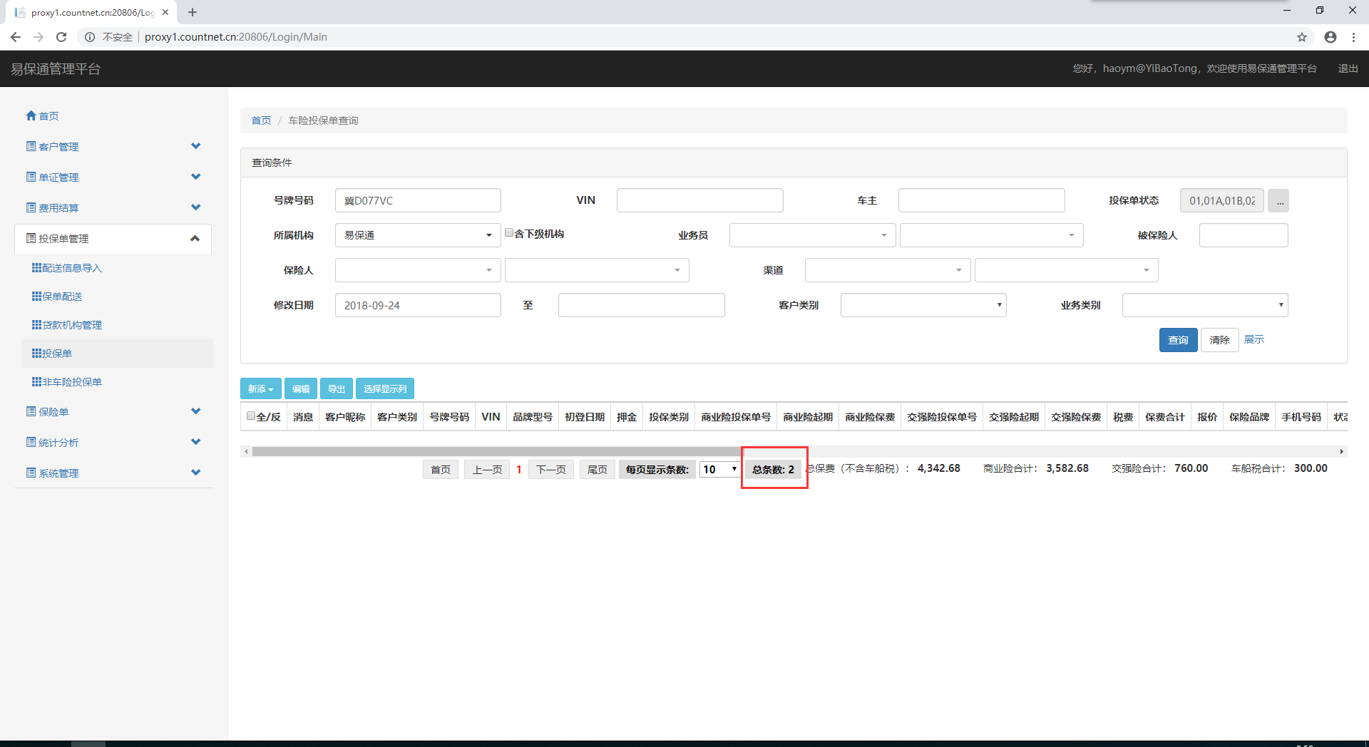Open Chrome's three-dot menu

click(1353, 37)
